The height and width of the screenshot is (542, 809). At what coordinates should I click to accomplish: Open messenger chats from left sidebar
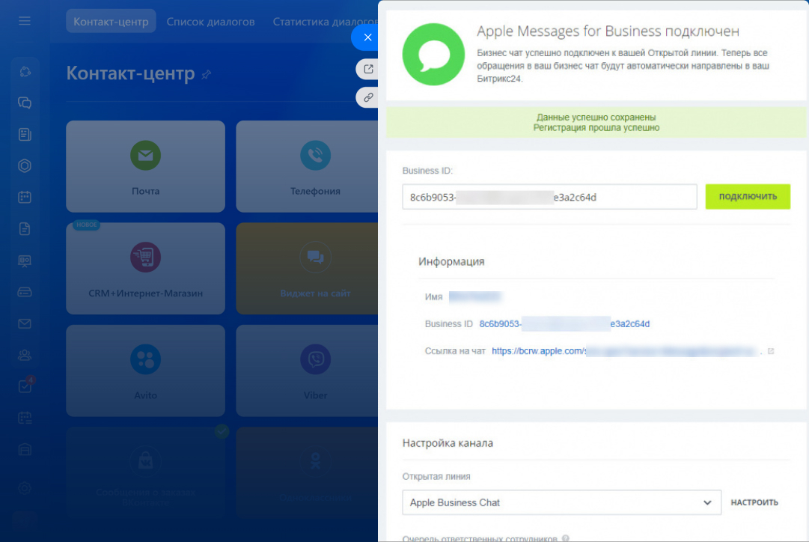(x=25, y=103)
